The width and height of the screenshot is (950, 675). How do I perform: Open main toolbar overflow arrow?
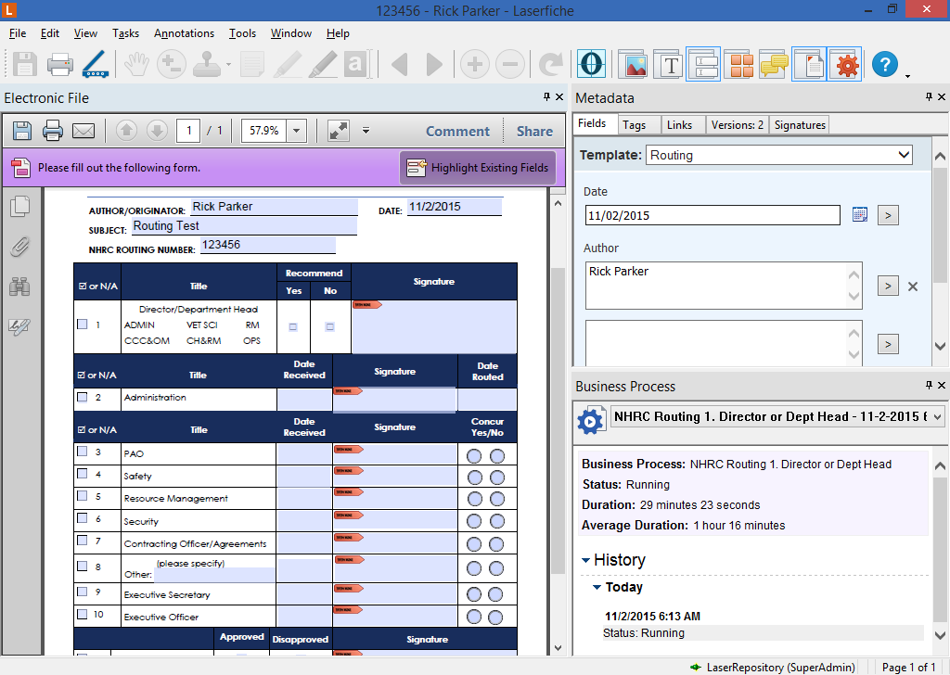pyautogui.click(x=907, y=76)
